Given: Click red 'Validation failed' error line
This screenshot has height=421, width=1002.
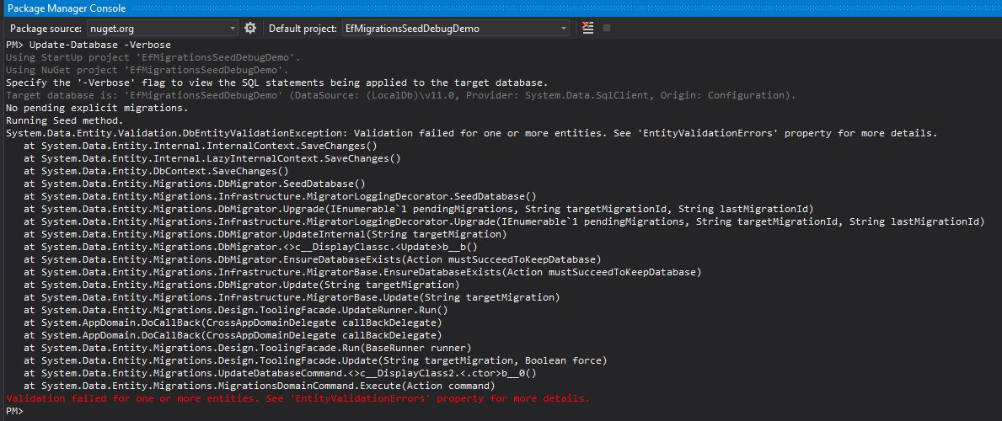Looking at the screenshot, I should pyautogui.click(x=297, y=398).
